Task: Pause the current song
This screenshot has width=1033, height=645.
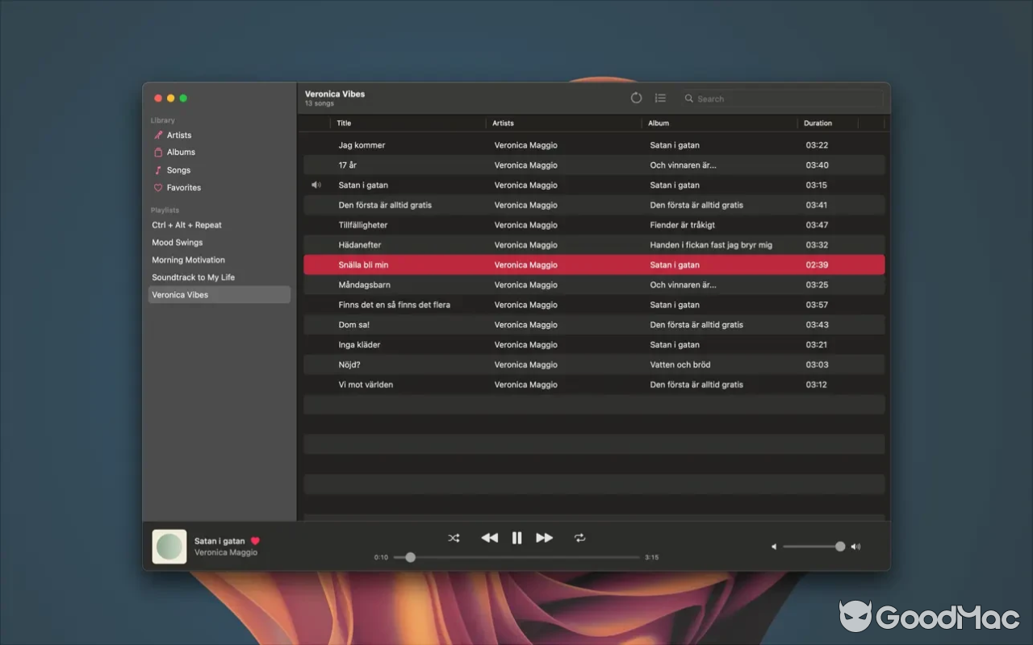Action: (516, 538)
